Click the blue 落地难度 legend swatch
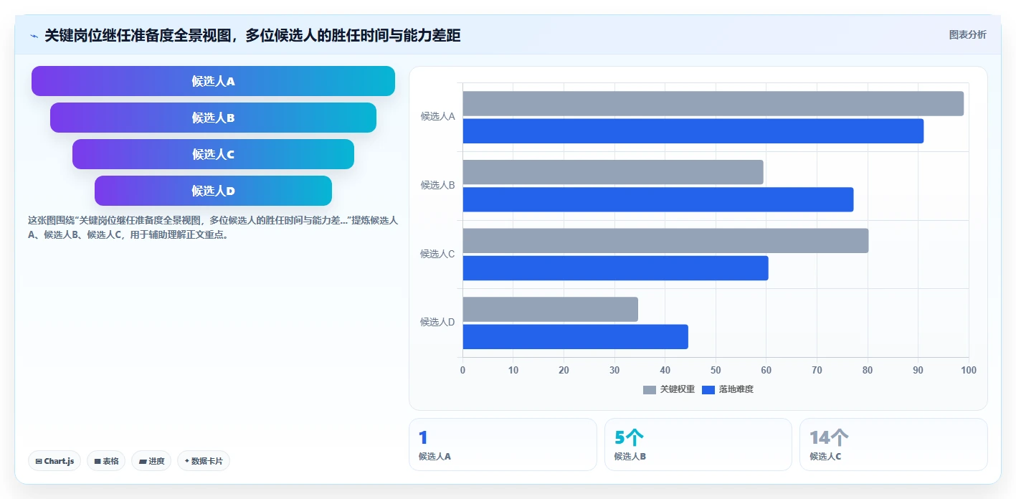 (708, 389)
